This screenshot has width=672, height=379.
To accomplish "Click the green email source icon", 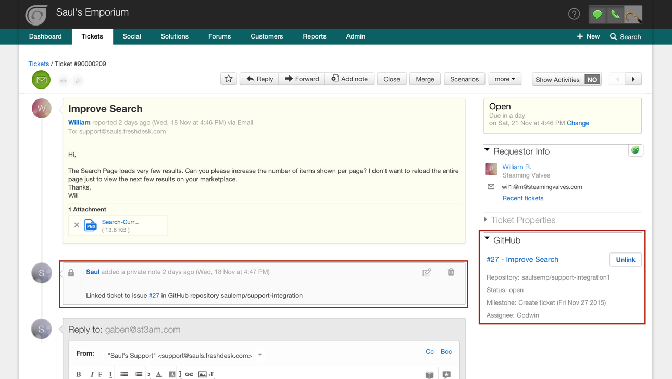I will pos(41,80).
